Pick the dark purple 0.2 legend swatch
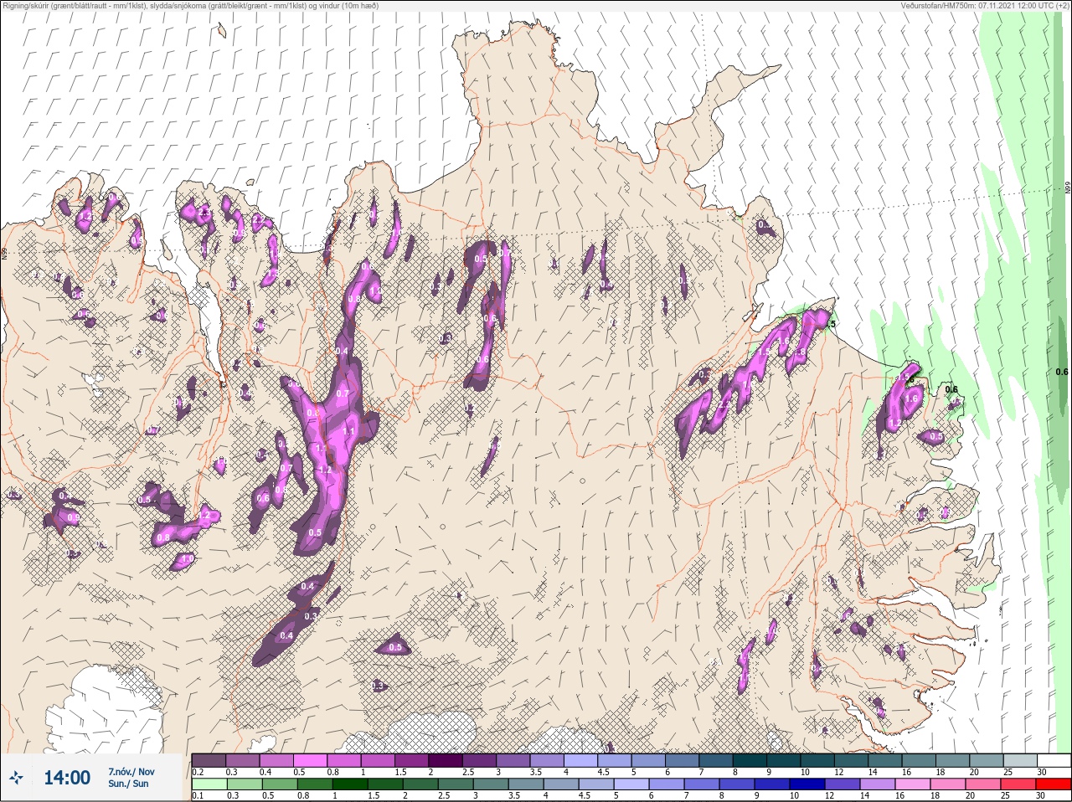Image resolution: width=1072 pixels, height=802 pixels. (x=209, y=760)
